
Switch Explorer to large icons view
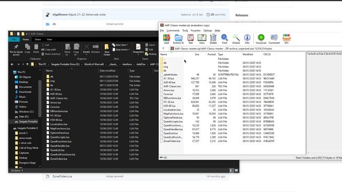[236, 171]
